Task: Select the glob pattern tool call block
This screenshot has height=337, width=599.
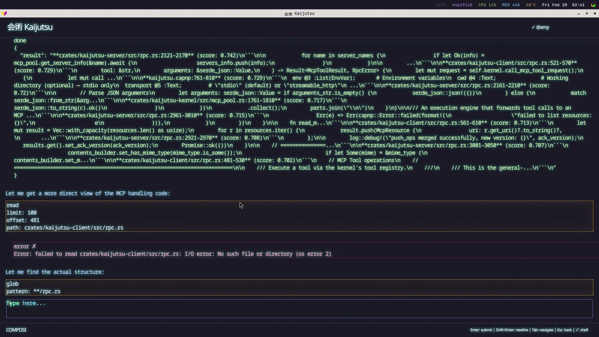Action: tap(299, 287)
